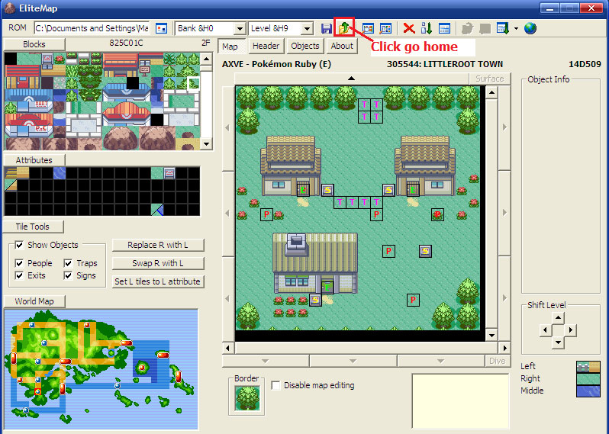Click the blue table window toolbar icon
609x434 pixels.
click(444, 28)
